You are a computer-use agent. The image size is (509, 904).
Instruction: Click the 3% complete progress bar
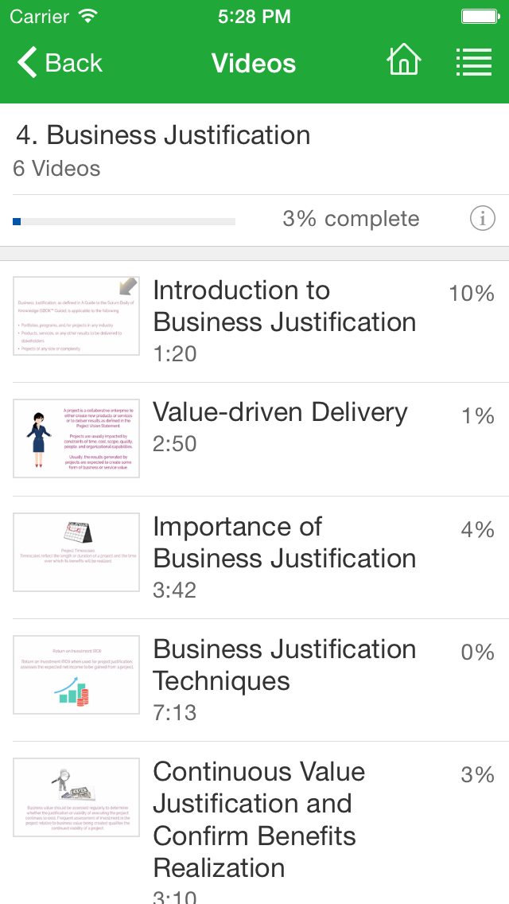click(x=124, y=221)
